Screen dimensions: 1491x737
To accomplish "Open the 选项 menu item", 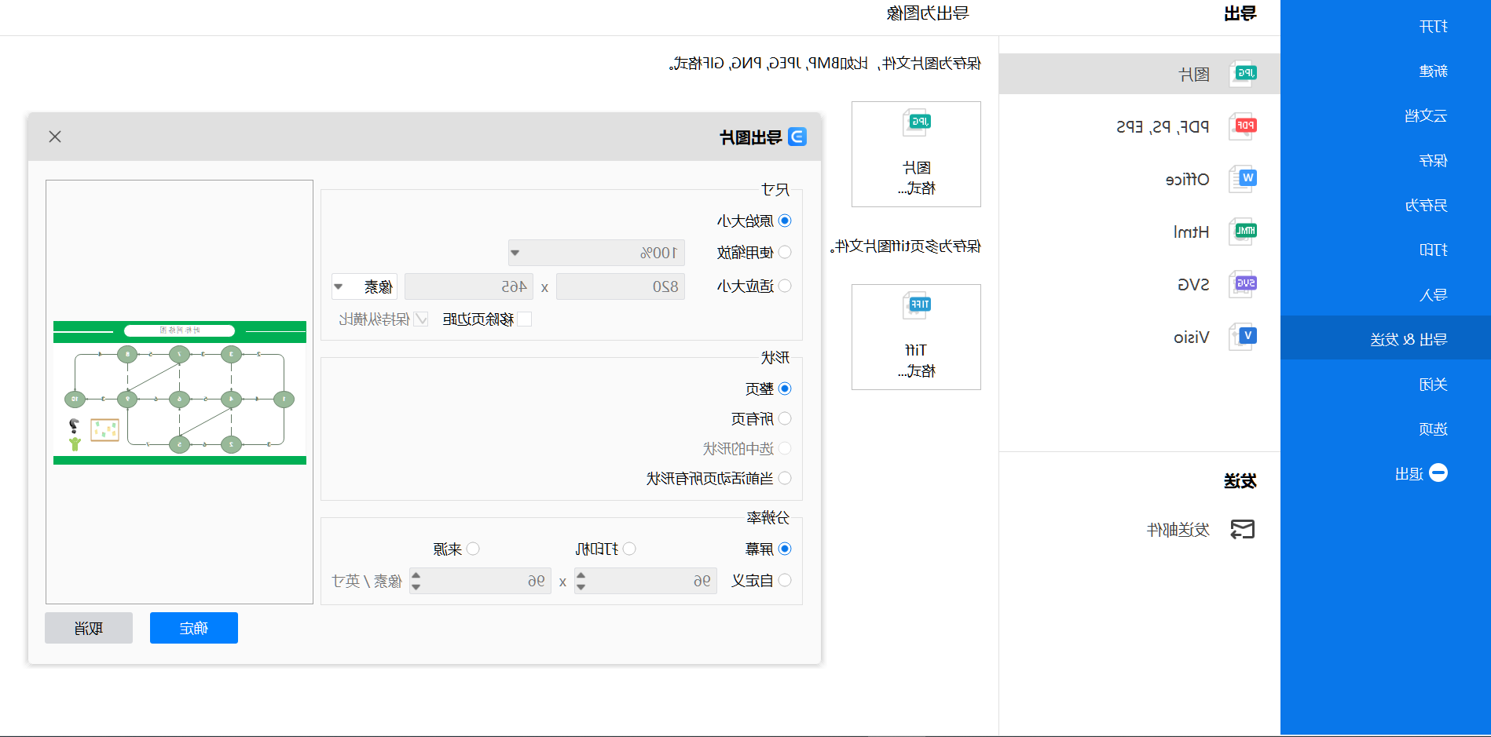I will (1434, 429).
